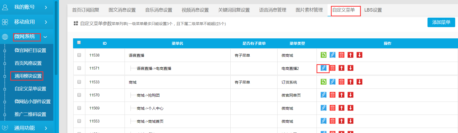
Task: Open 首页风格设置 in the sidebar
Action: coord(28,63)
